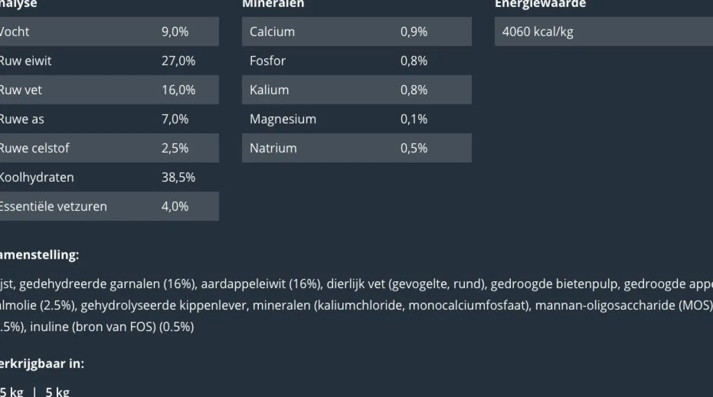
Task: Select the Calcium 0,9% value
Action: 414,32
